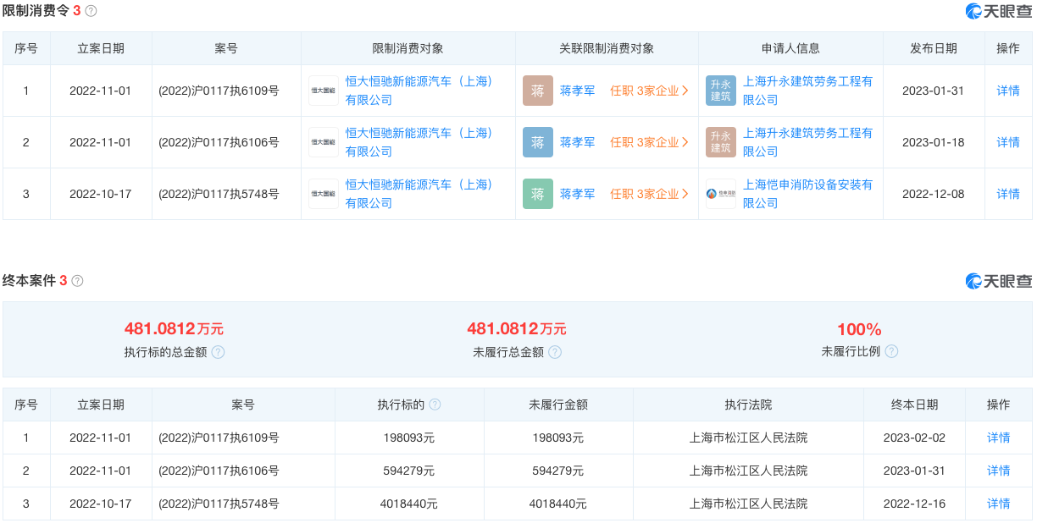Open 详情 for 终本案件 dated 2023-02-02
1037x523 pixels.
click(998, 438)
